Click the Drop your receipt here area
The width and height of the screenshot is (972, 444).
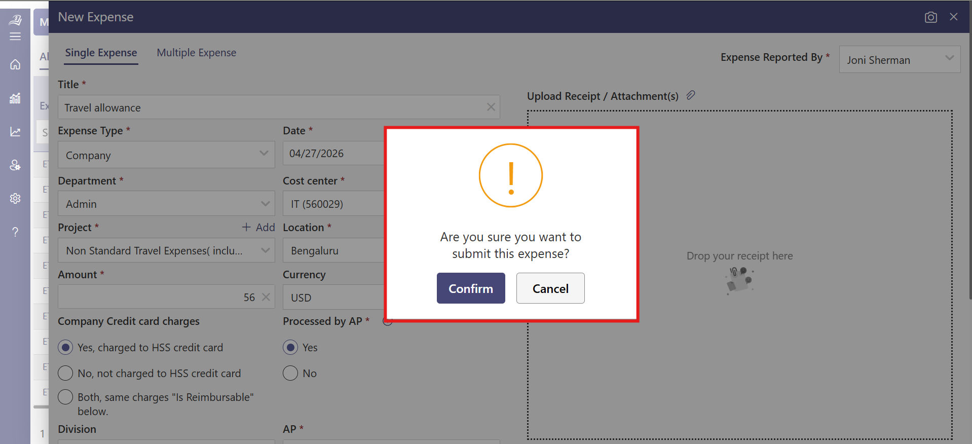[739, 275]
